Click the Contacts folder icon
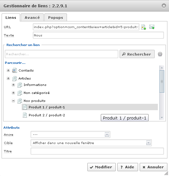The height and width of the screenshot is (176, 169). pyautogui.click(x=15, y=70)
